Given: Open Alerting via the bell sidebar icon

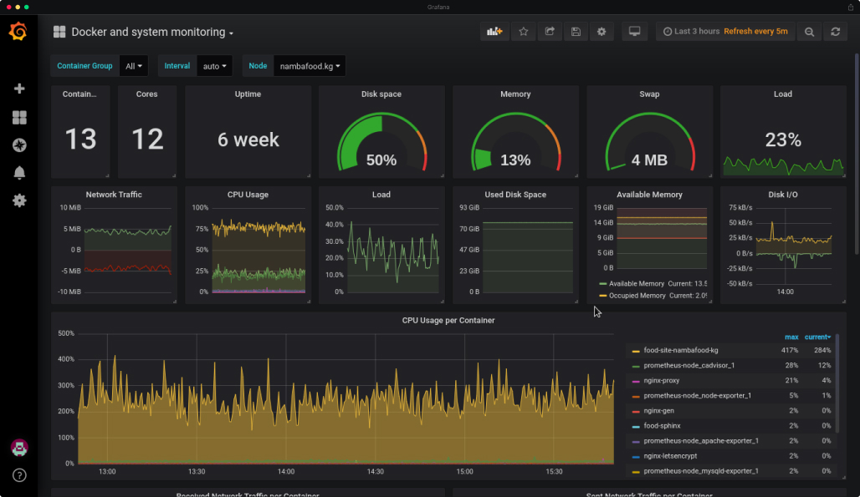Looking at the screenshot, I should 18,172.
